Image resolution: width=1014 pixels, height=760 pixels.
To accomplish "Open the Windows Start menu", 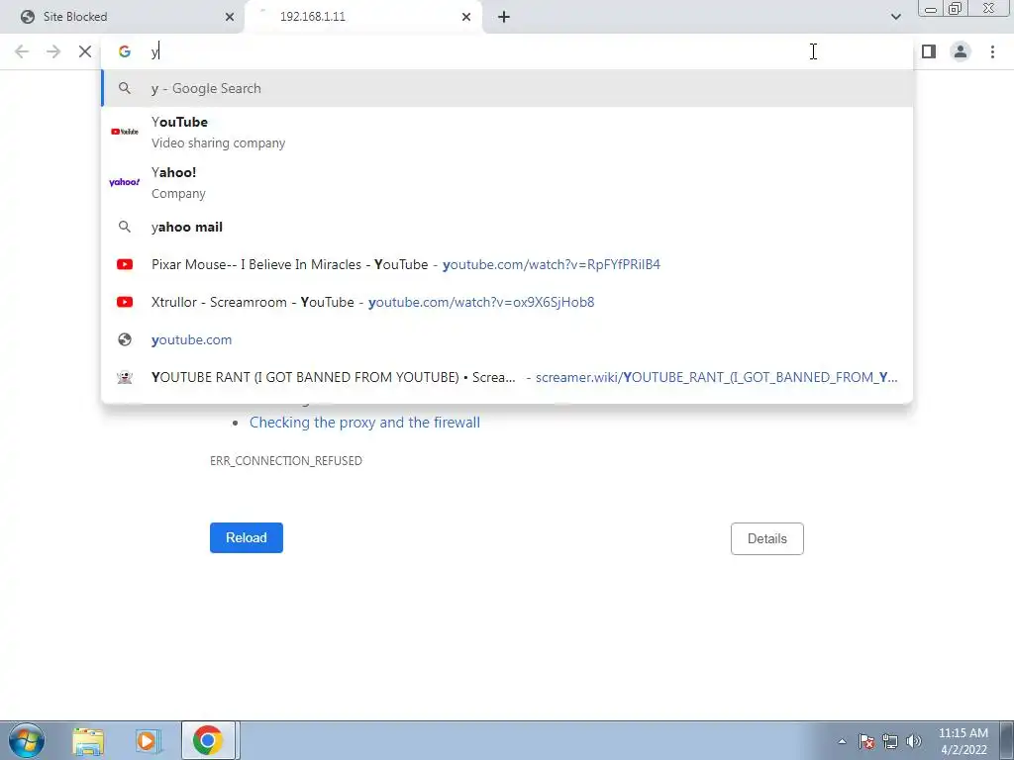I will point(27,740).
